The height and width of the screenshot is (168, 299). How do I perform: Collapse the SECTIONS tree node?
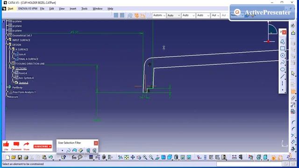coord(10,68)
